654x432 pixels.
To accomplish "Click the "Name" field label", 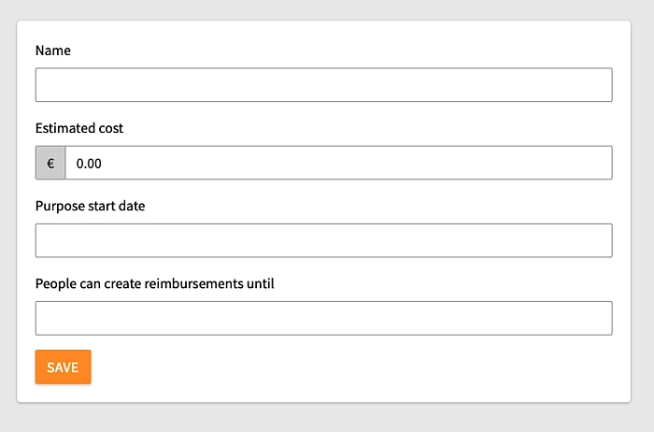I will 53,50.
